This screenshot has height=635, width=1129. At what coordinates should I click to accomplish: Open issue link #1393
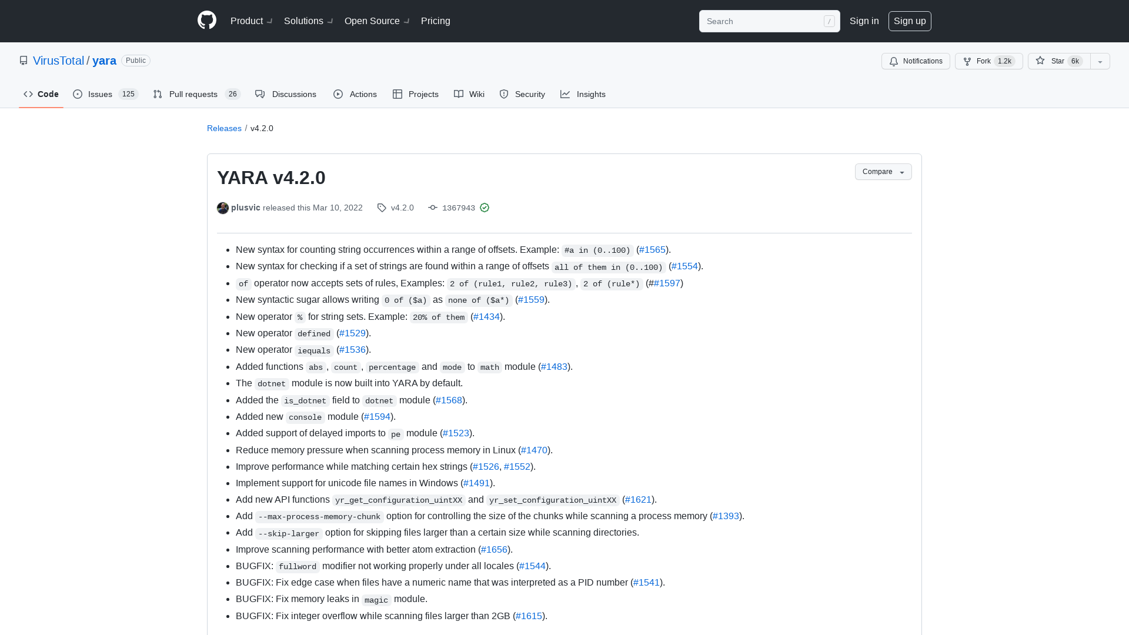pos(726,516)
